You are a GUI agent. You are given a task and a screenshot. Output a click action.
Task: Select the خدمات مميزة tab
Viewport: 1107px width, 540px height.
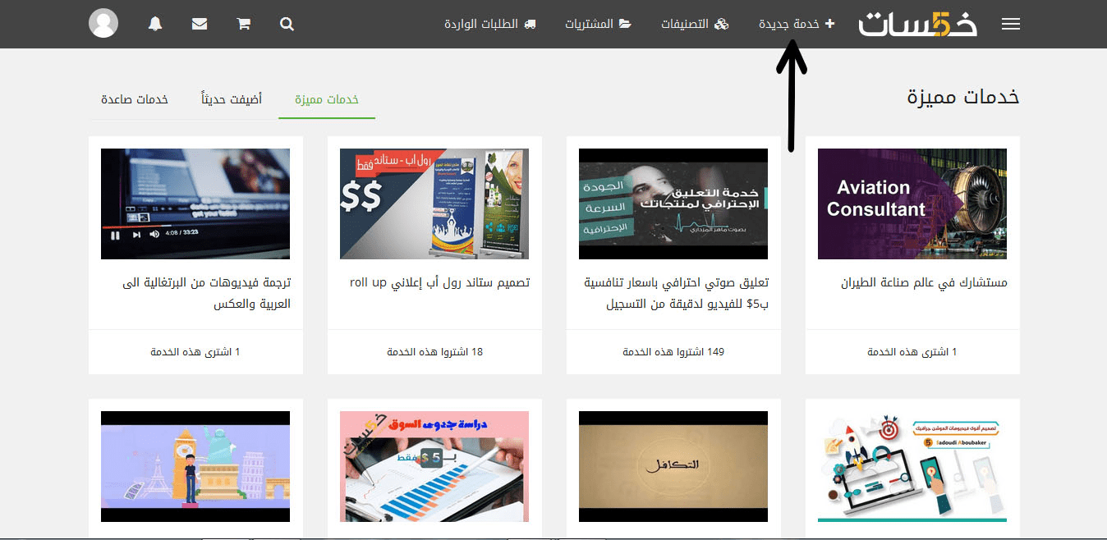click(x=327, y=99)
